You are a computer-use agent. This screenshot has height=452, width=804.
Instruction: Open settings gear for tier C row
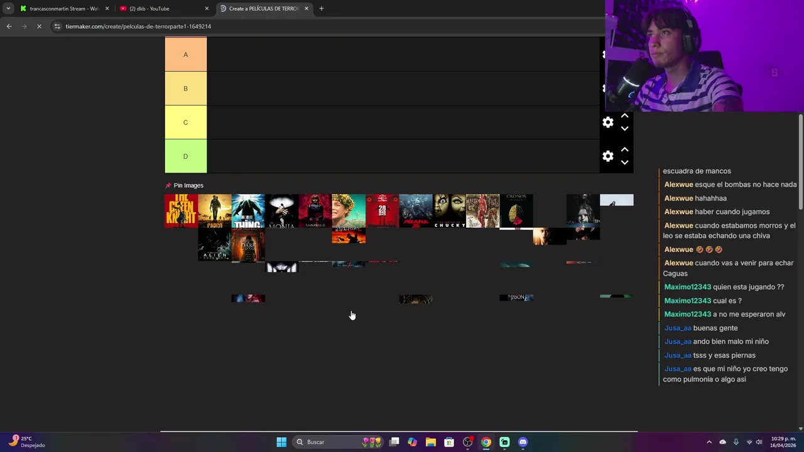click(x=607, y=122)
